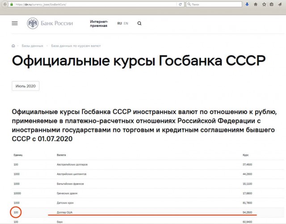Reload the page with the refresh icon
This screenshot has width=286, height=224.
(180, 4)
